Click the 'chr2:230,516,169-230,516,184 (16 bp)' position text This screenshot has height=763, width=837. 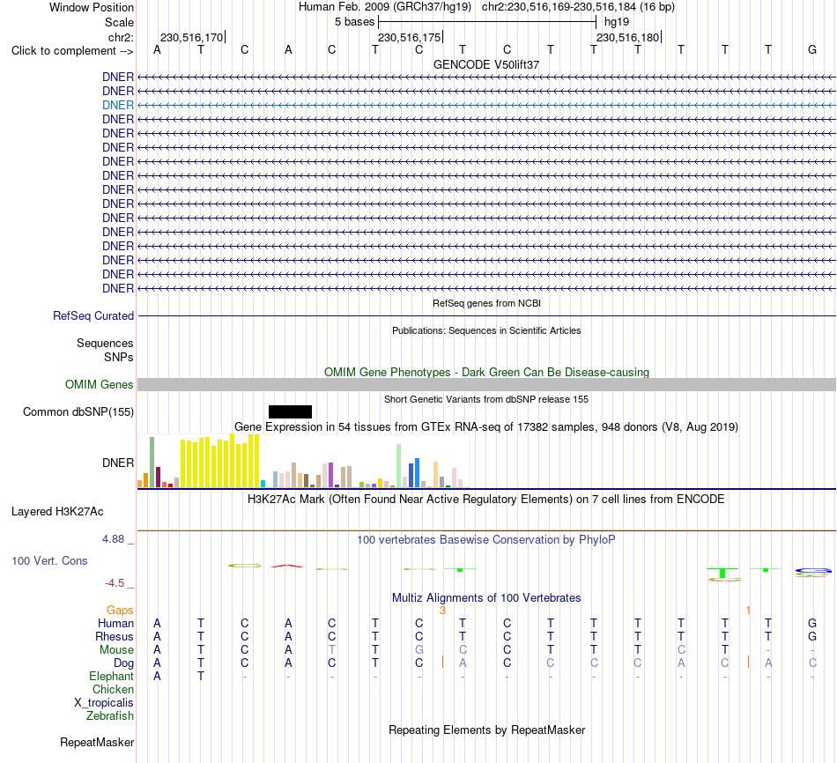point(578,7)
